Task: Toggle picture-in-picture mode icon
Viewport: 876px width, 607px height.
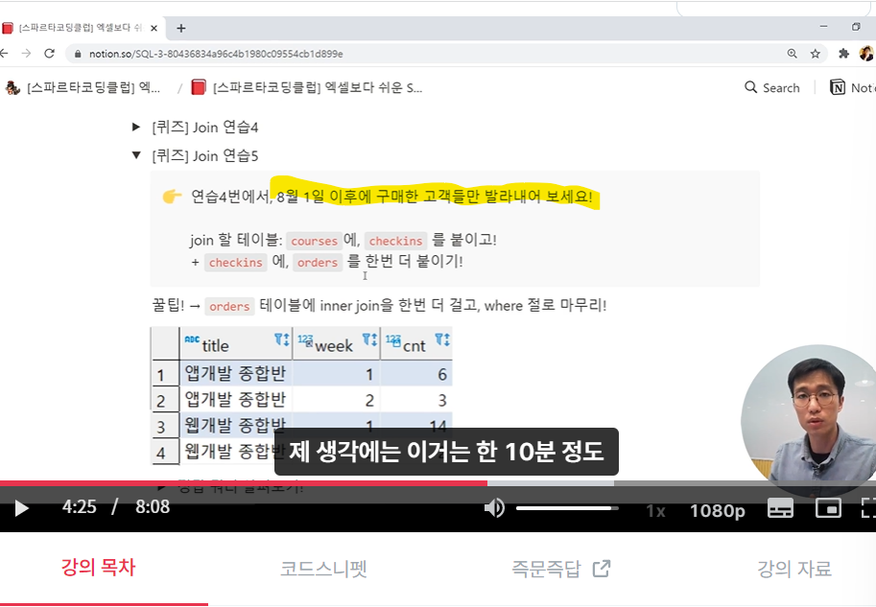Action: pyautogui.click(x=828, y=508)
